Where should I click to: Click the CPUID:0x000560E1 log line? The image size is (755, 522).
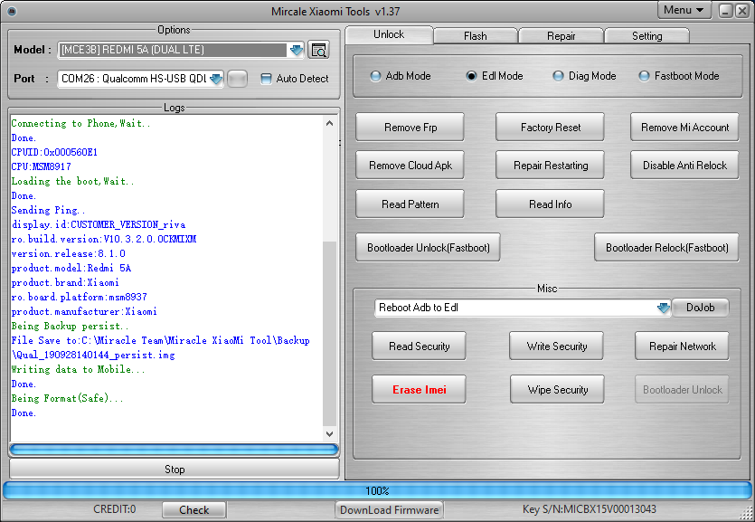[54, 152]
